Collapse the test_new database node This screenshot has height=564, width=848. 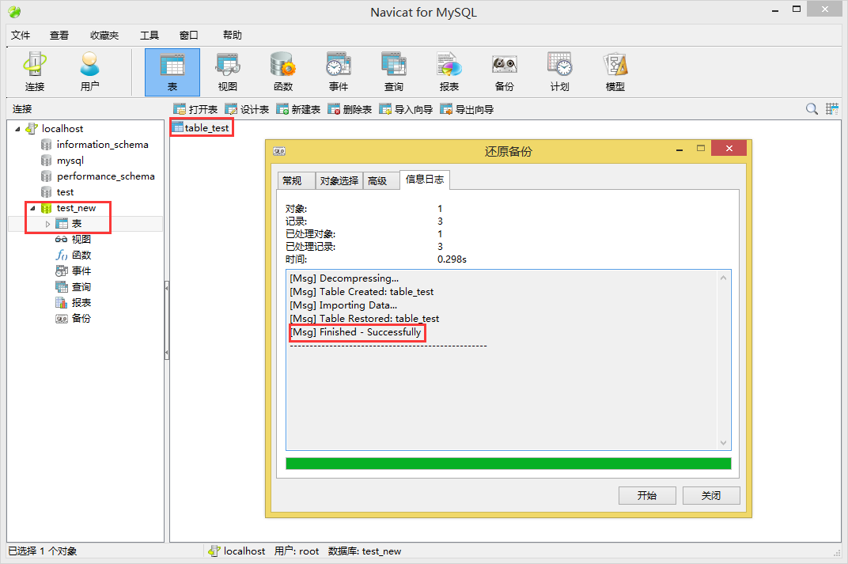[32, 208]
